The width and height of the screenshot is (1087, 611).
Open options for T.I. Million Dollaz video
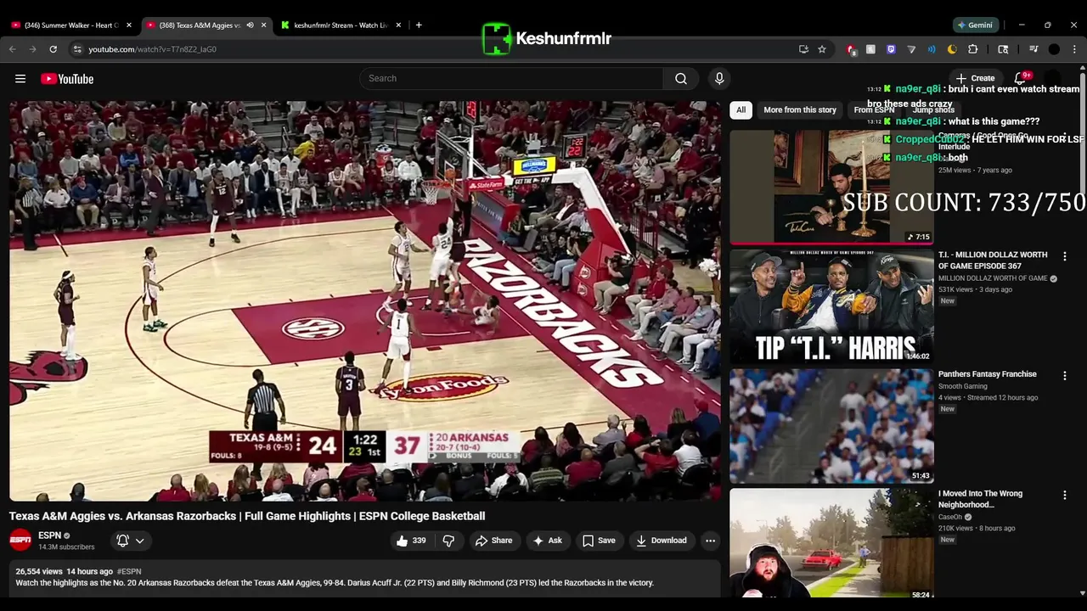pos(1065,256)
